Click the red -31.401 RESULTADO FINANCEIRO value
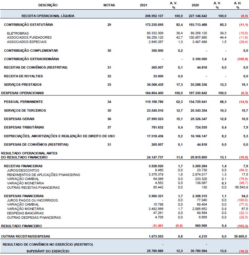The width and height of the screenshot is (249, 255). [x=157, y=226]
